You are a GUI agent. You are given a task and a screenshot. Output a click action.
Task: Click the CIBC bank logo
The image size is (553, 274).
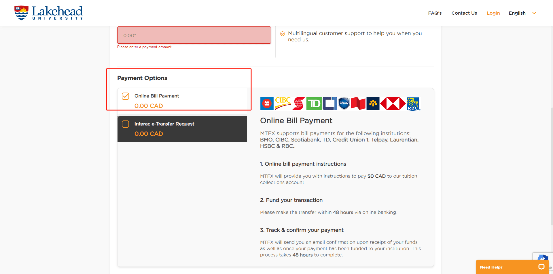point(283,104)
